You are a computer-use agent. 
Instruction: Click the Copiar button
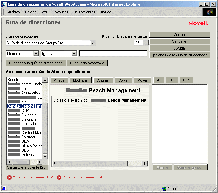pos(124,80)
